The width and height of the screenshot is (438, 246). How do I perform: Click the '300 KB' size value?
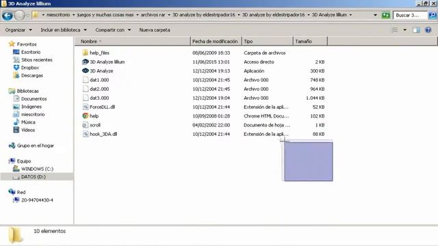(x=318, y=71)
